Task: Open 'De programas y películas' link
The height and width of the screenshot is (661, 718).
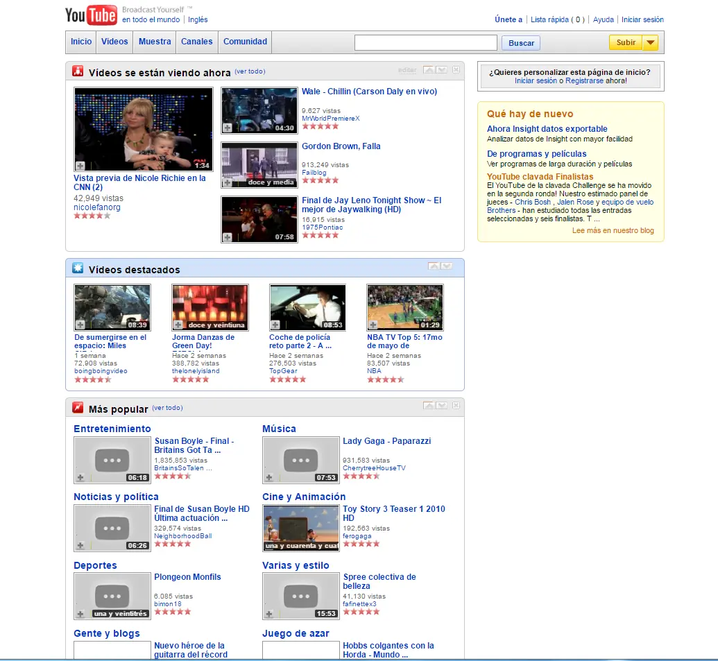Action: click(537, 154)
